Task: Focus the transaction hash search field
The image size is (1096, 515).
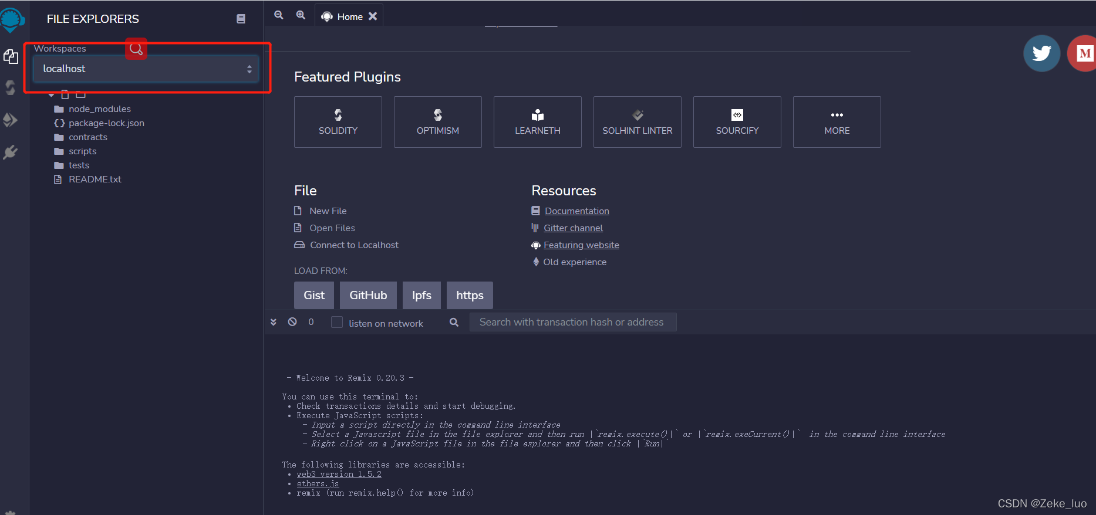Action: (573, 322)
